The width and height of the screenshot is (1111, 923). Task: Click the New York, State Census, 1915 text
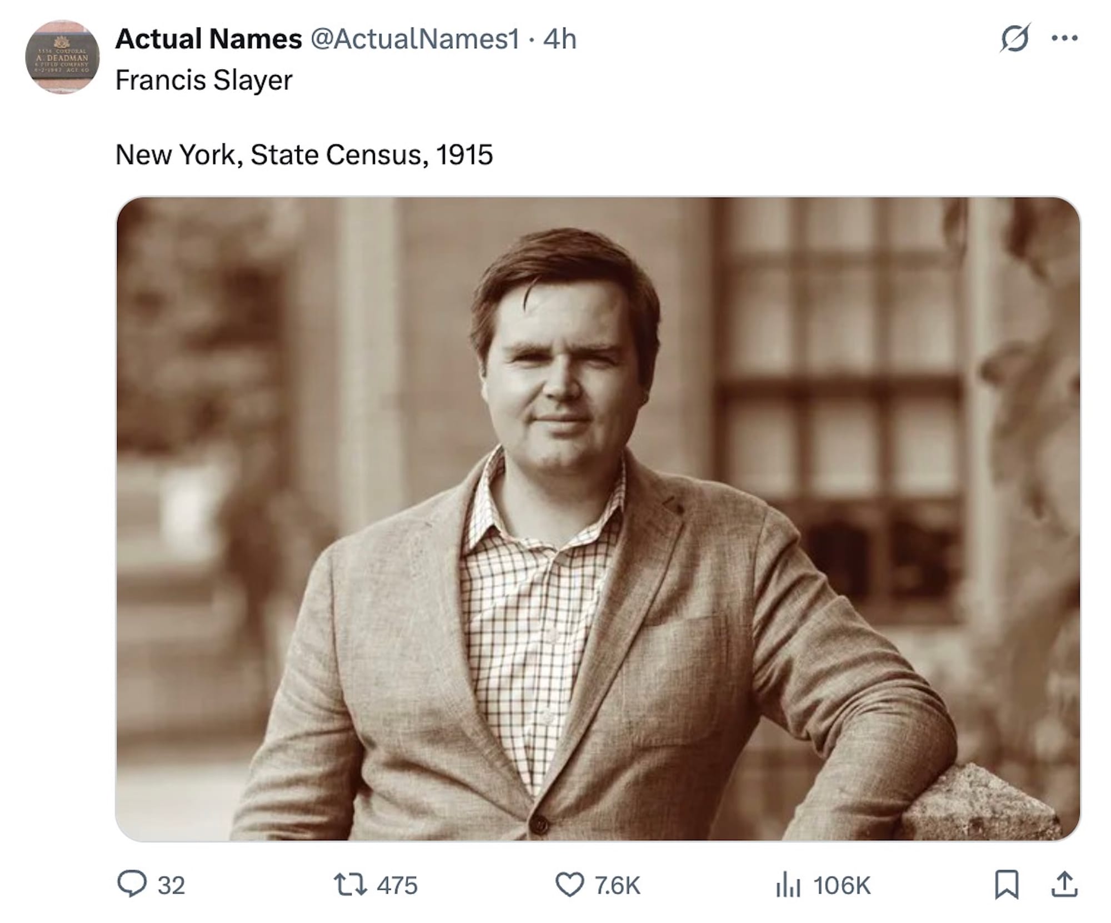pos(304,154)
